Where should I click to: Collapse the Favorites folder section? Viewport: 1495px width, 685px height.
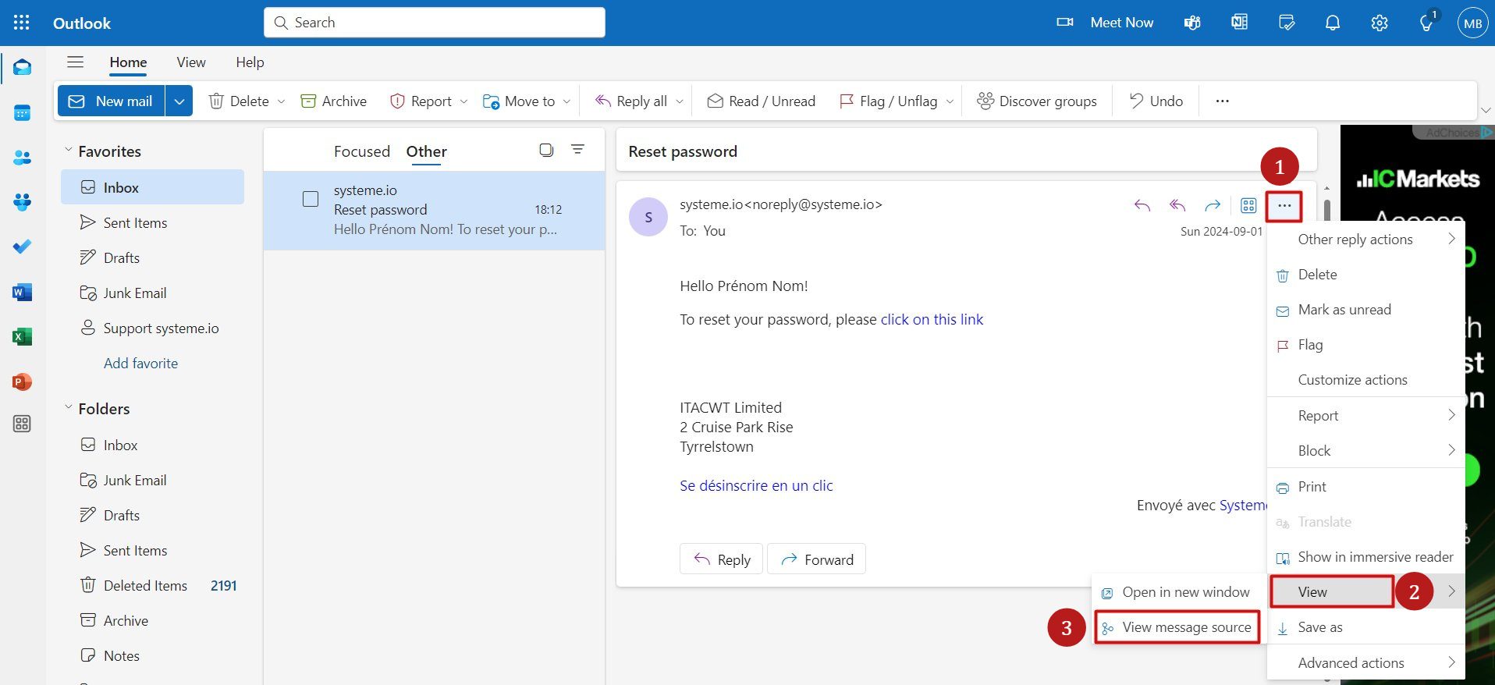pyautogui.click(x=69, y=151)
